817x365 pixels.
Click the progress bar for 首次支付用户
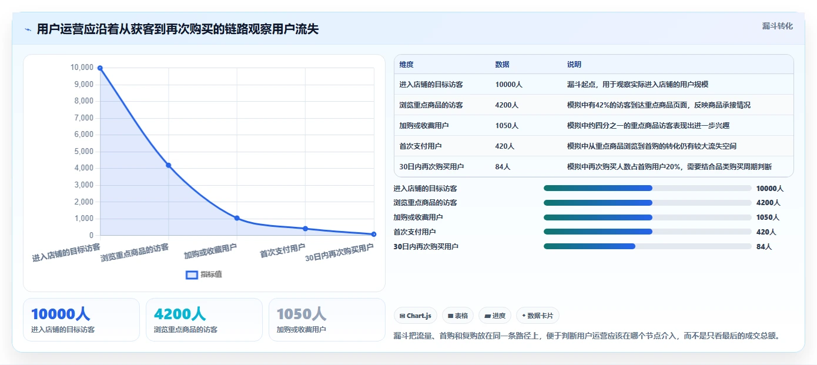pyautogui.click(x=648, y=232)
